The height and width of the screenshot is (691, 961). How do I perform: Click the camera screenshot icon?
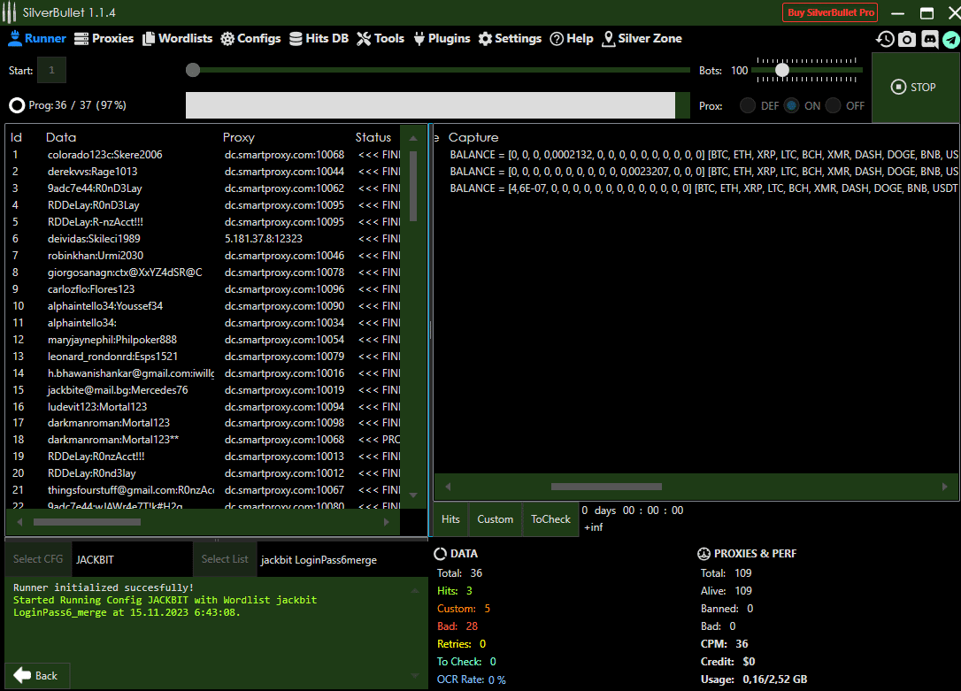click(x=907, y=39)
